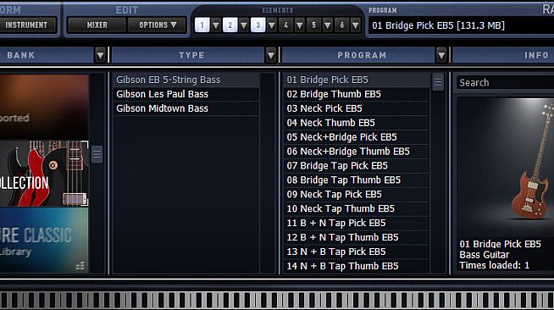
Task: Load program 10 Neck Tap Thumb EB5
Action: [357, 208]
